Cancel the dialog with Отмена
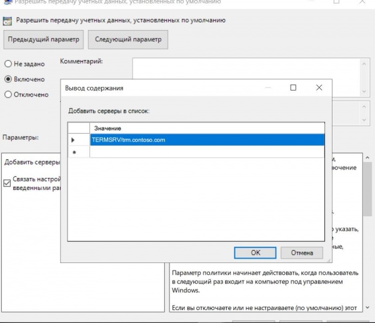Viewport: 375px width, 323px height. 301,253
